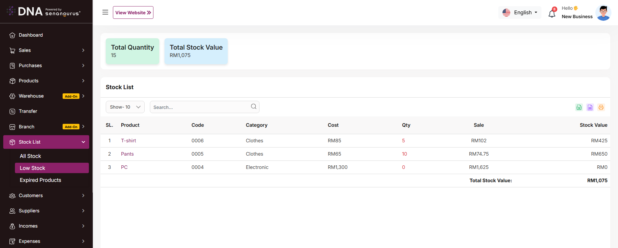Collapse the Stock List sidebar section
Screen dimensions: 618x248
click(83, 142)
